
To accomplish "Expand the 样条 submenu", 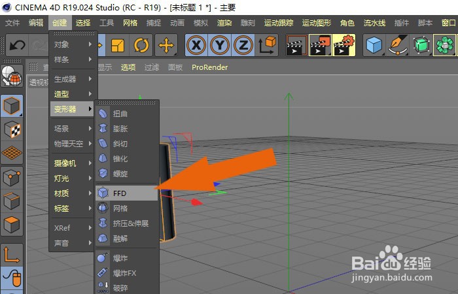I will click(72, 59).
